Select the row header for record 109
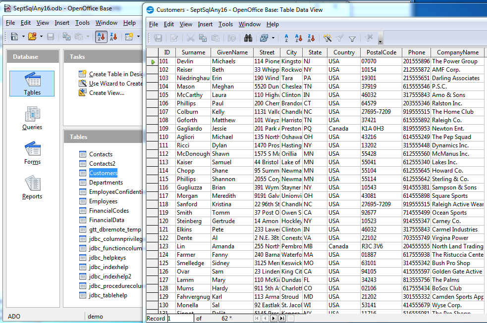 [152, 128]
